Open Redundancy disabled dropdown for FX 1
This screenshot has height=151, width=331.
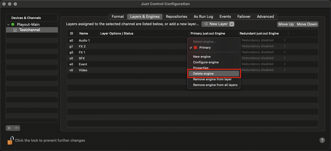(263, 52)
